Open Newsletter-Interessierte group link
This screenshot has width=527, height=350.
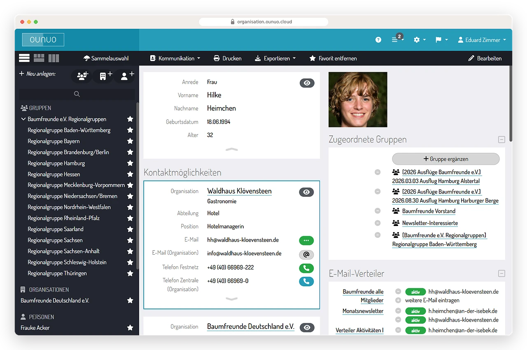point(430,223)
